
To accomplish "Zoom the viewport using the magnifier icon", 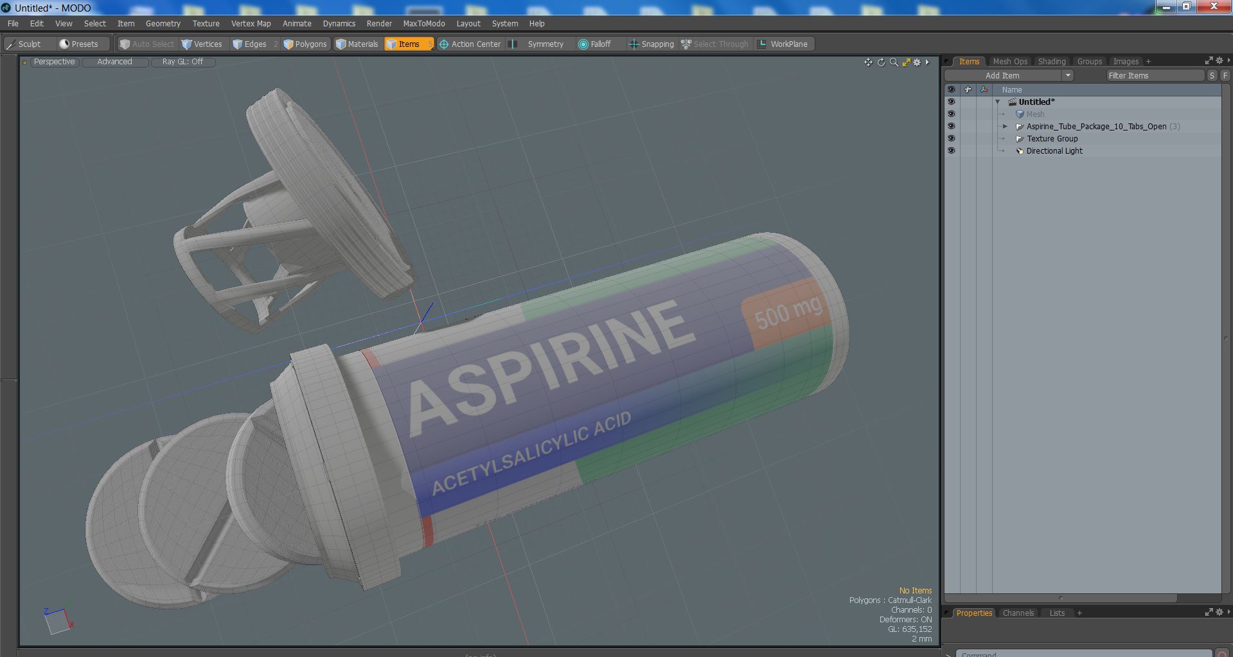I will 894,62.
